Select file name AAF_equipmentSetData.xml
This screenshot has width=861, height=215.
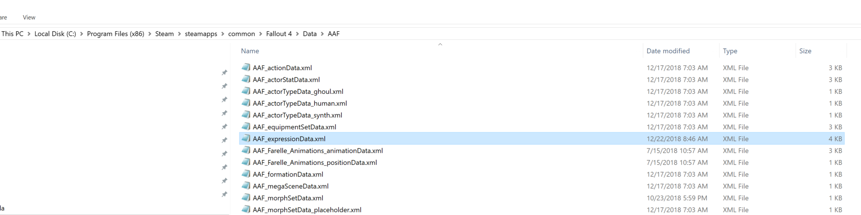(x=294, y=127)
